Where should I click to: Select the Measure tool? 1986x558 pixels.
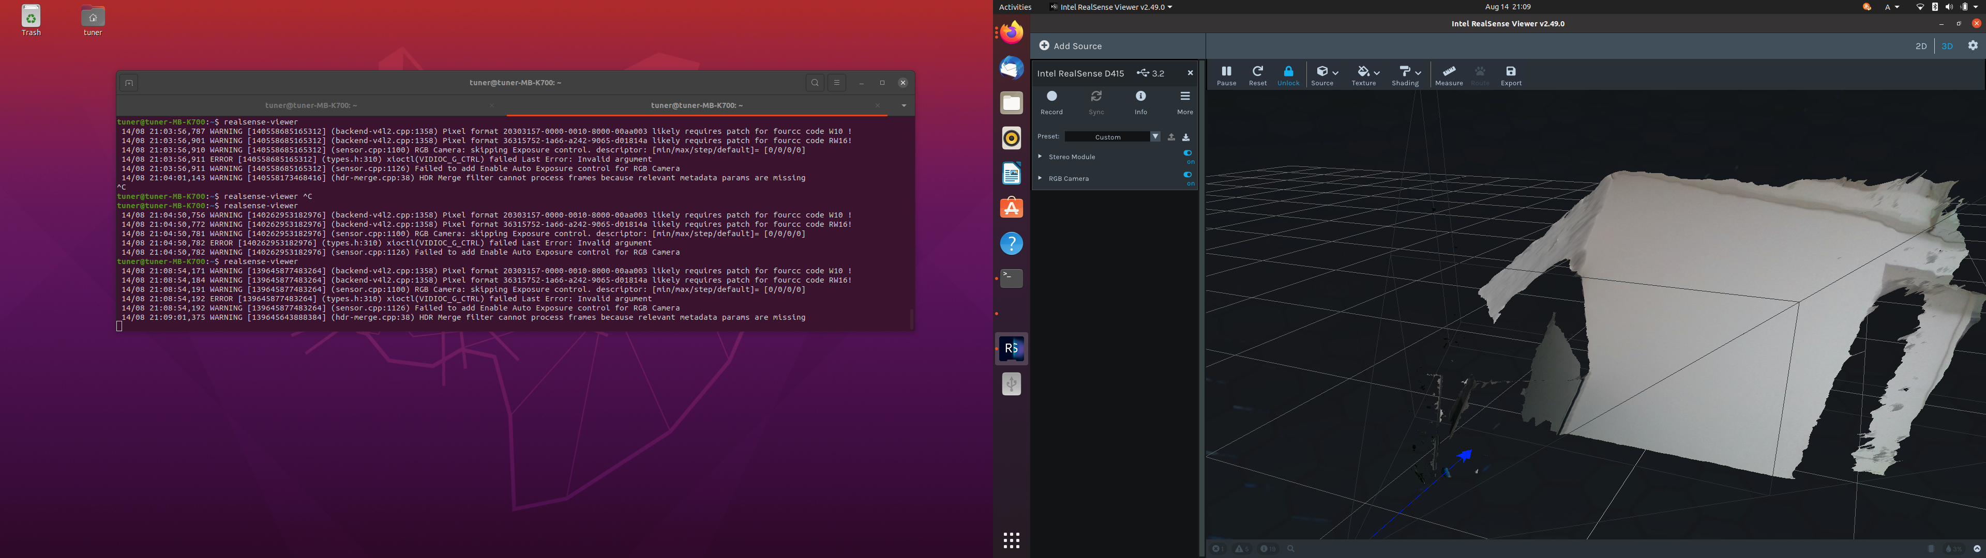(x=1449, y=75)
